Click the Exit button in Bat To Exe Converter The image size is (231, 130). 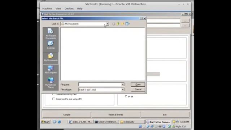[x=165, y=115]
